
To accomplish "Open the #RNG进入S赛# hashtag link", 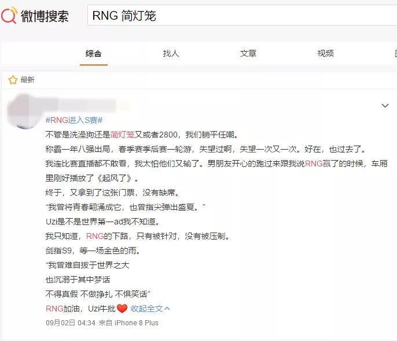I will 74,120.
